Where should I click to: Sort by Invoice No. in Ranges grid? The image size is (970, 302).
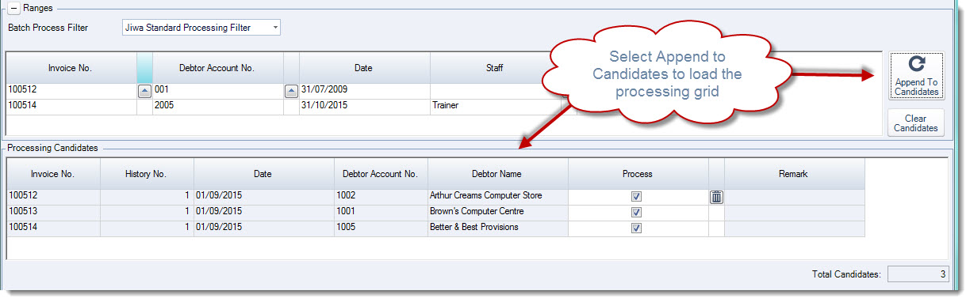[71, 68]
